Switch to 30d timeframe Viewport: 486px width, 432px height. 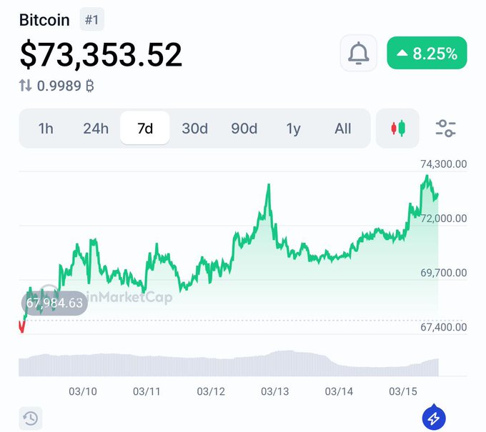(194, 129)
